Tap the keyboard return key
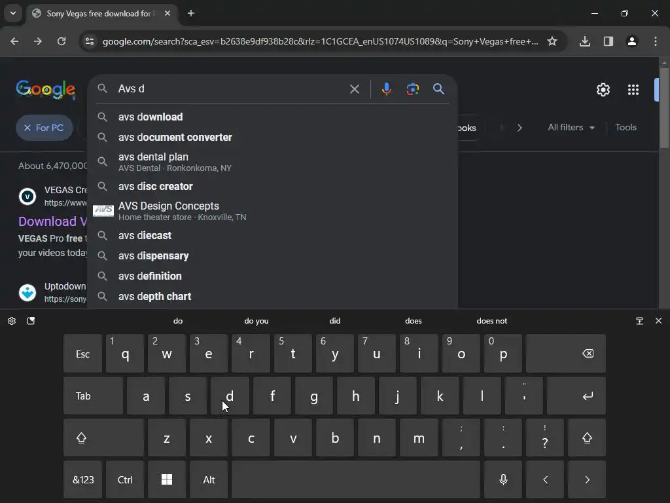Viewport: 670px width, 503px height. [x=576, y=396]
